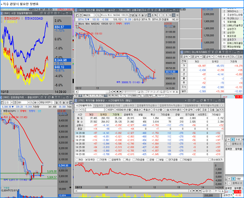The image size is (244, 198).
Task: Select the KOSDAQ radio button in investor trend window
Action: point(115,110)
